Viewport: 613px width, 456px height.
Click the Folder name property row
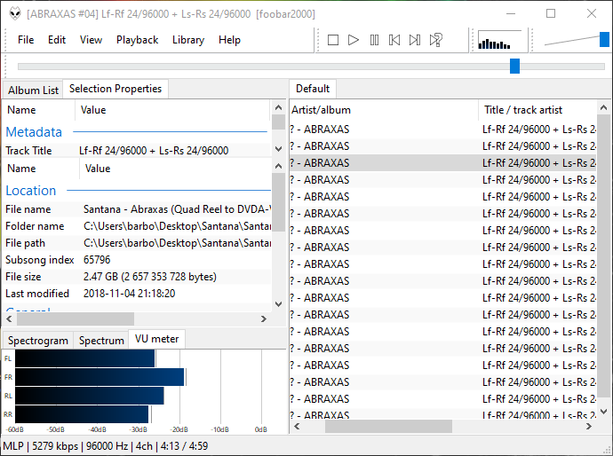click(x=137, y=226)
